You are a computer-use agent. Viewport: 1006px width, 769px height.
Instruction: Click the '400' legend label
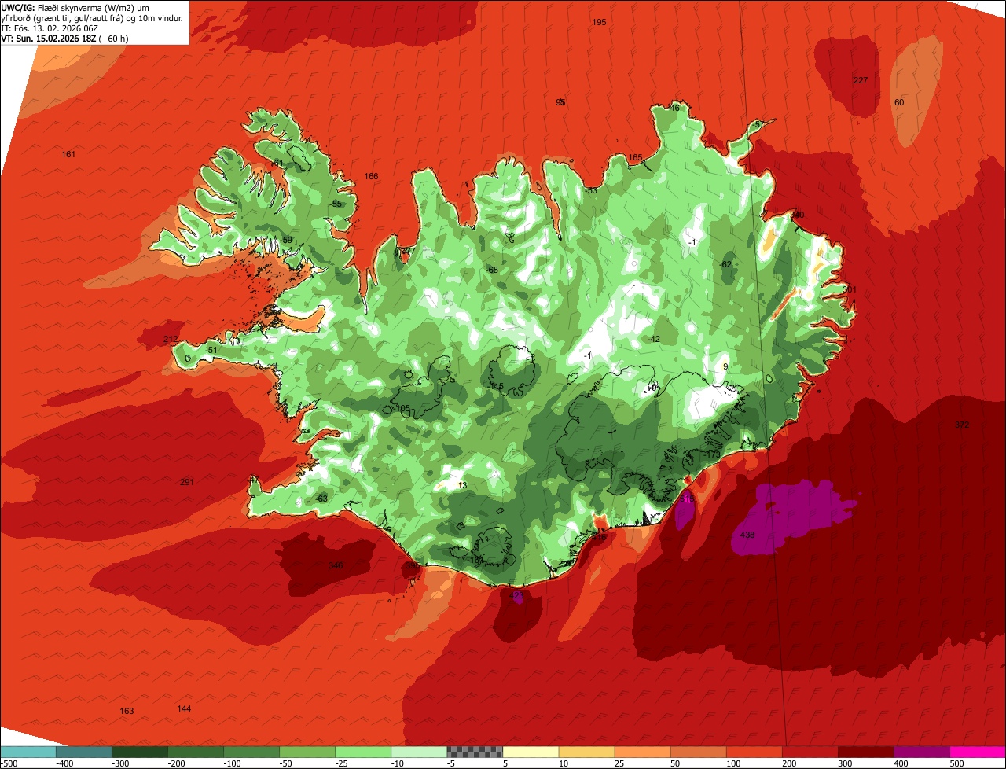pyautogui.click(x=901, y=763)
